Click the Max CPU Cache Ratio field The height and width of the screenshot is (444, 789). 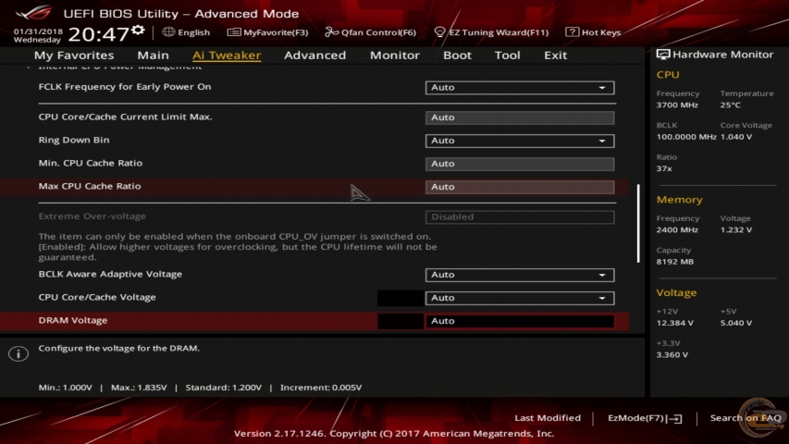pyautogui.click(x=520, y=187)
